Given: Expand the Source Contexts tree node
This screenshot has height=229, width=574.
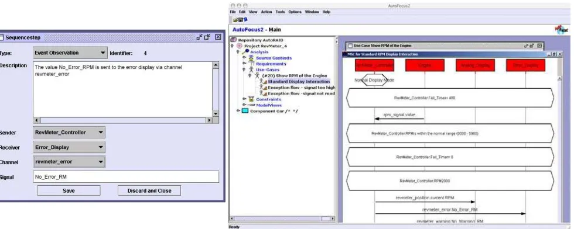Looking at the screenshot, I should click(244, 58).
